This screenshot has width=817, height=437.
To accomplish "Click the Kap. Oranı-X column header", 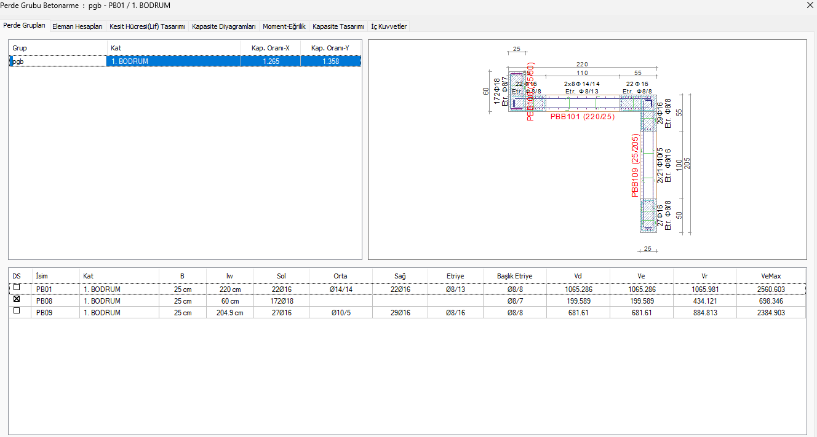I will click(x=271, y=48).
